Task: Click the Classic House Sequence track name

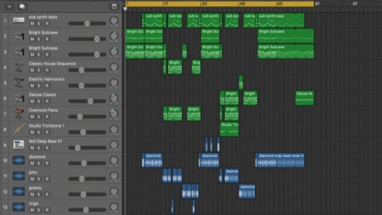Action: click(52, 63)
